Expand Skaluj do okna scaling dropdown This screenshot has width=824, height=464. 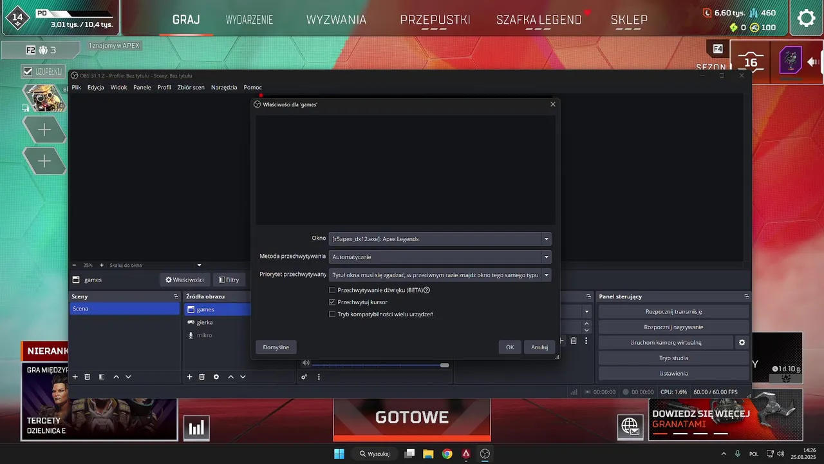199,265
